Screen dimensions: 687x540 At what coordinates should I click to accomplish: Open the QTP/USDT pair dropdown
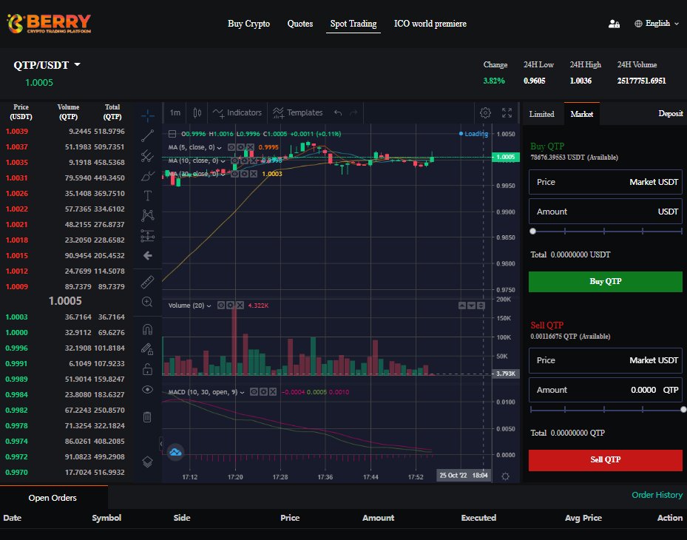(x=47, y=65)
